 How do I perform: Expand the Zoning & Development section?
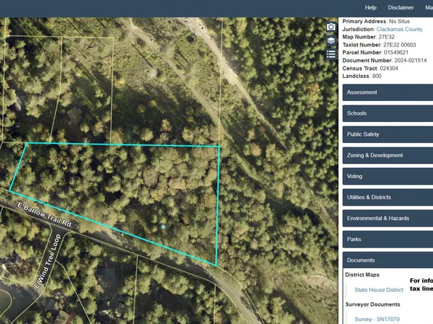coord(388,155)
